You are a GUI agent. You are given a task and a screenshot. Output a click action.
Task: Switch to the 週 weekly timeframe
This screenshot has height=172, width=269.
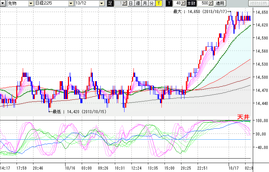click(x=138, y=3)
